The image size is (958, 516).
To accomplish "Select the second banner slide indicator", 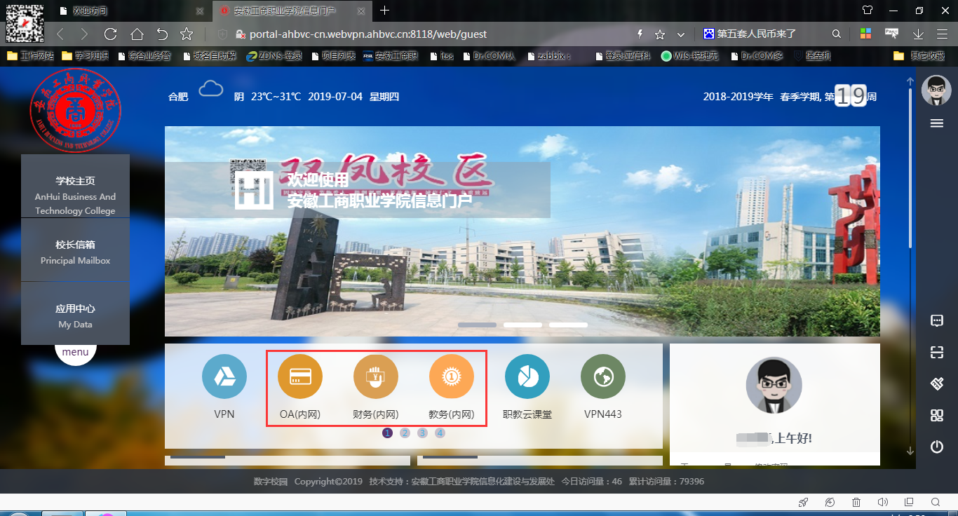I will [522, 325].
